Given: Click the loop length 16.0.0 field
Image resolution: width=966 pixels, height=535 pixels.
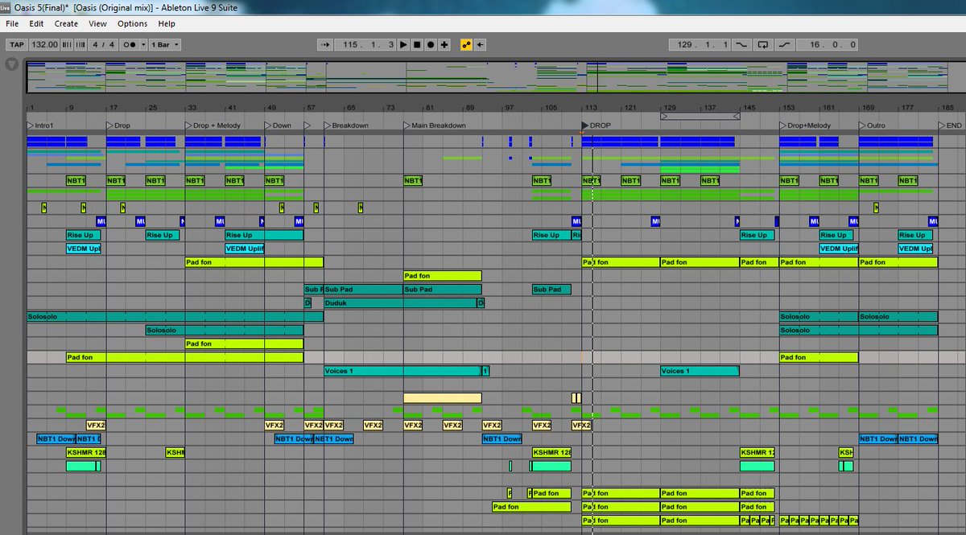Looking at the screenshot, I should point(828,45).
